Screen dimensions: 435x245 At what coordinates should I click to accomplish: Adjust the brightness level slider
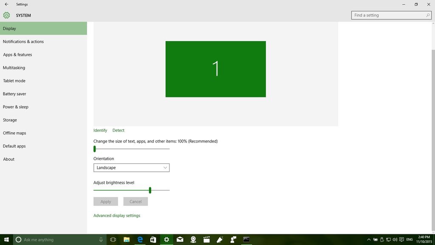pos(150,190)
